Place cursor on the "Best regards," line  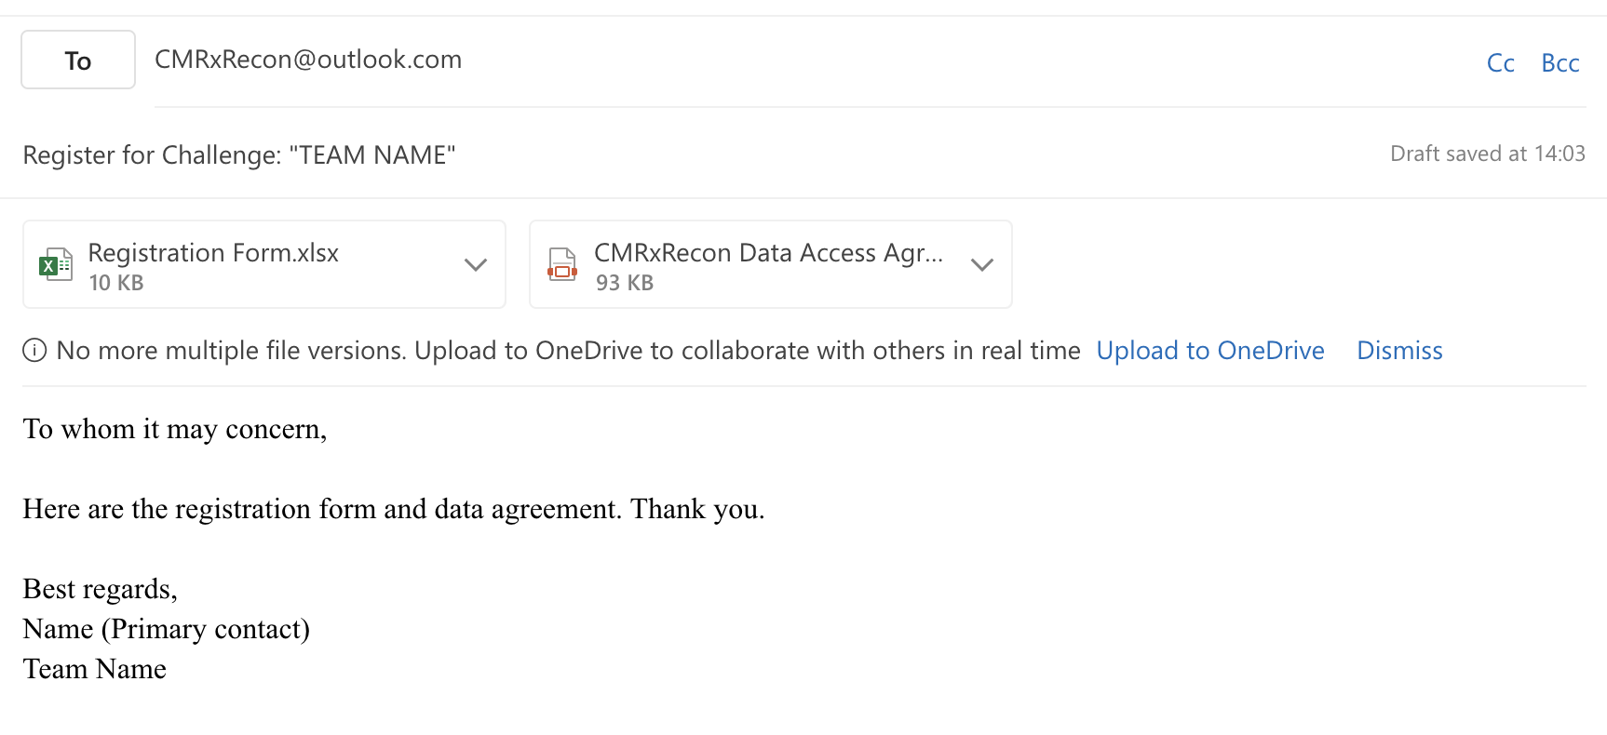point(100,589)
